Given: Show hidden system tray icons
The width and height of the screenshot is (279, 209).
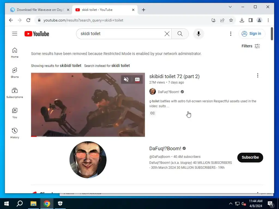Looking at the screenshot, I should tap(231, 204).
